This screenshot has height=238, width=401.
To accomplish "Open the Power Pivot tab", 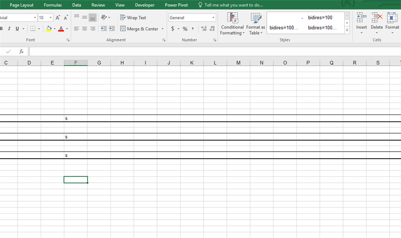I will [x=176, y=5].
